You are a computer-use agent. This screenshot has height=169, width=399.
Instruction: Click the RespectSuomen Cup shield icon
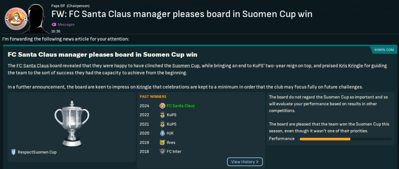coord(13,152)
